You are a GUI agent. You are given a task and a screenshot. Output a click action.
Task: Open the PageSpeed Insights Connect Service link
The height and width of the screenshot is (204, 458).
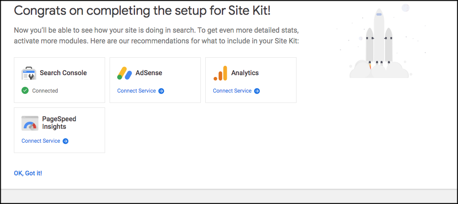41,141
